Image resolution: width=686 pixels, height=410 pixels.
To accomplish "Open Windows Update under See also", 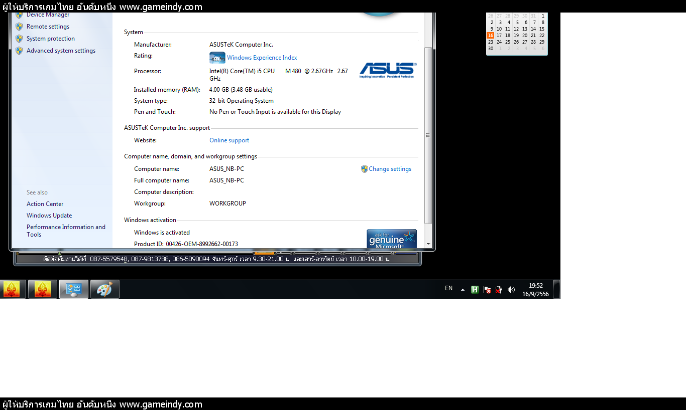I will (x=49, y=216).
